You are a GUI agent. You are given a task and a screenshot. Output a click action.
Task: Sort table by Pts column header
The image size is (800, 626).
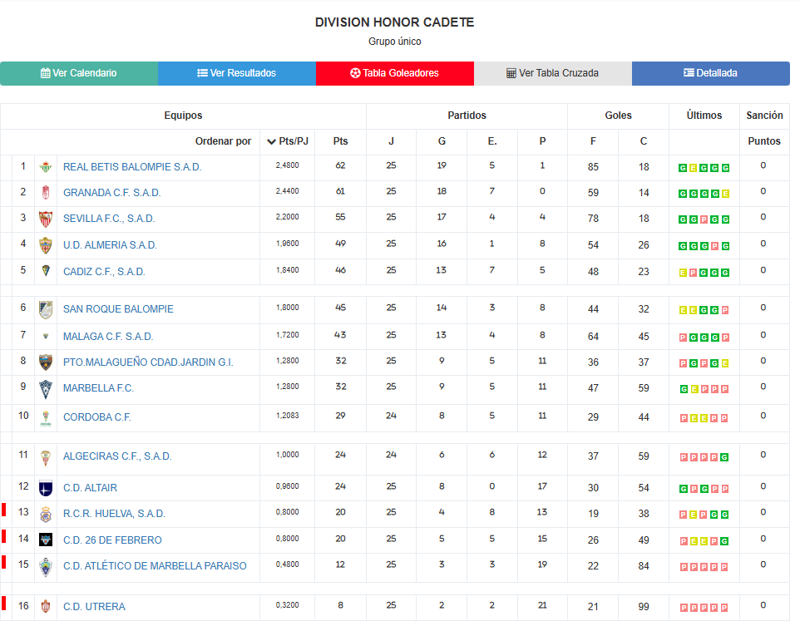coord(340,141)
